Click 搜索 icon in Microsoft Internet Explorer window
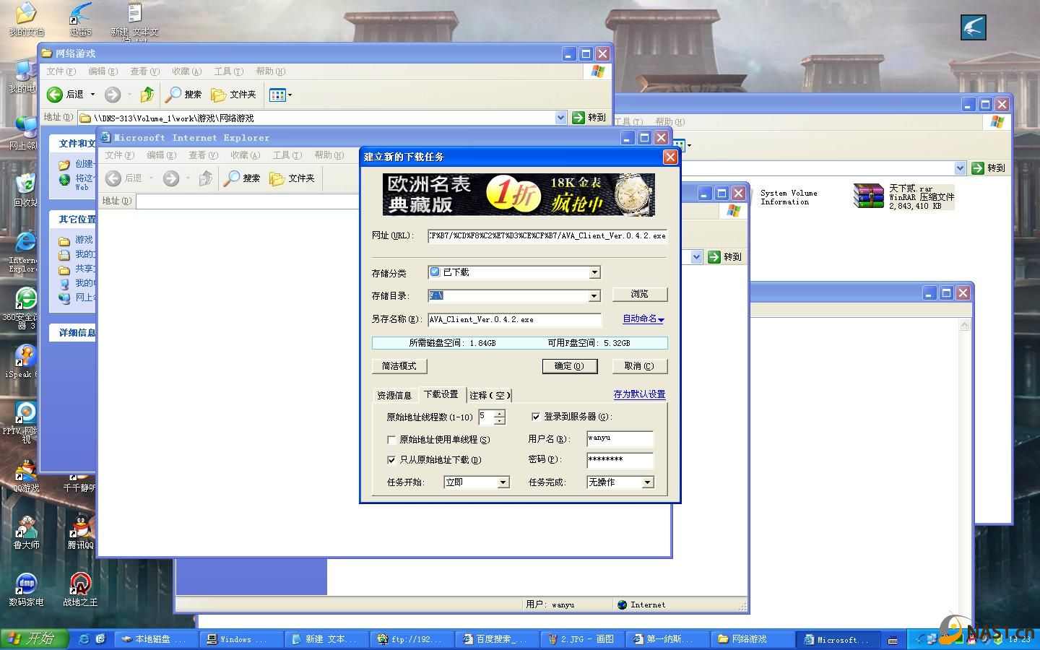 click(x=243, y=178)
